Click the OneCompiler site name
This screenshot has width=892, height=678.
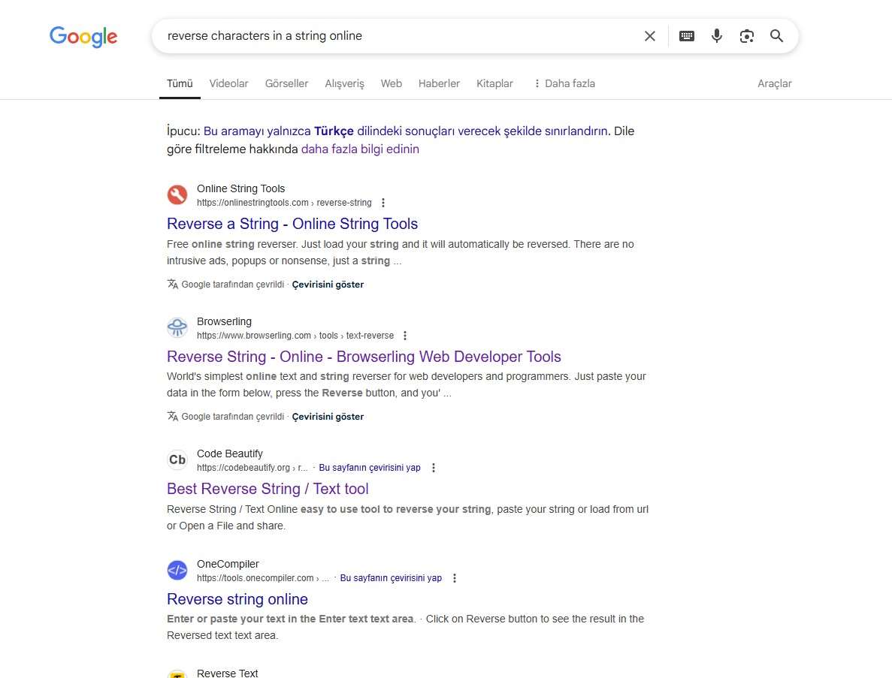[228, 564]
